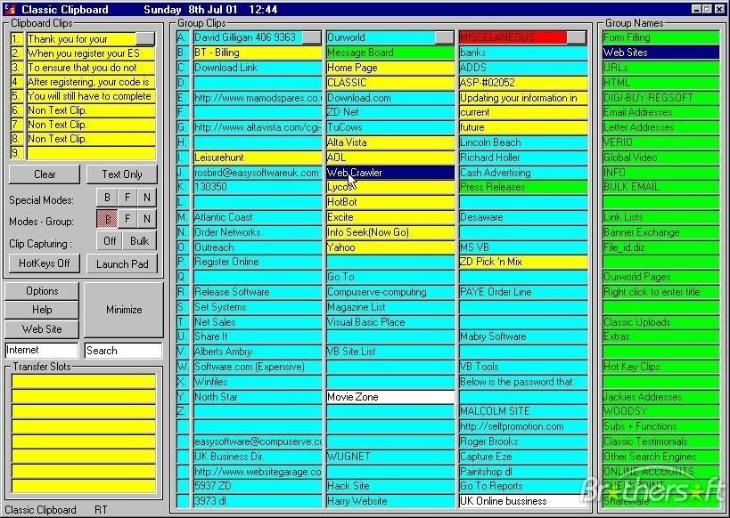Select group clip 'Alta Vista'
Screen dimensions: 730x518
390,142
